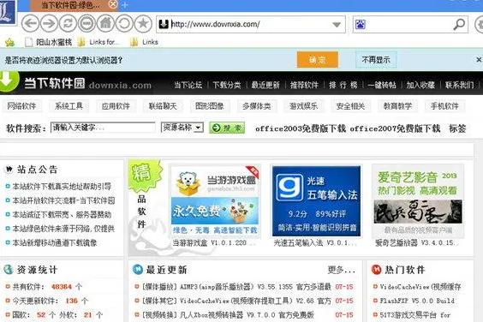
Task: Select the 多媒体类 category tab
Action: (x=257, y=106)
